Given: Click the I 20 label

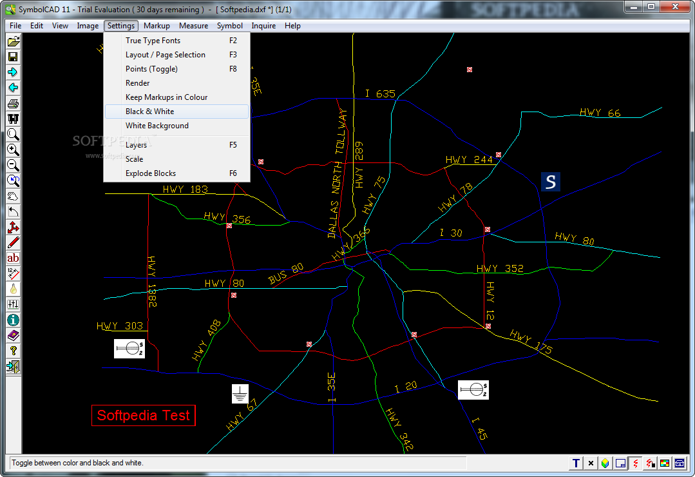Looking at the screenshot, I should pos(406,387).
